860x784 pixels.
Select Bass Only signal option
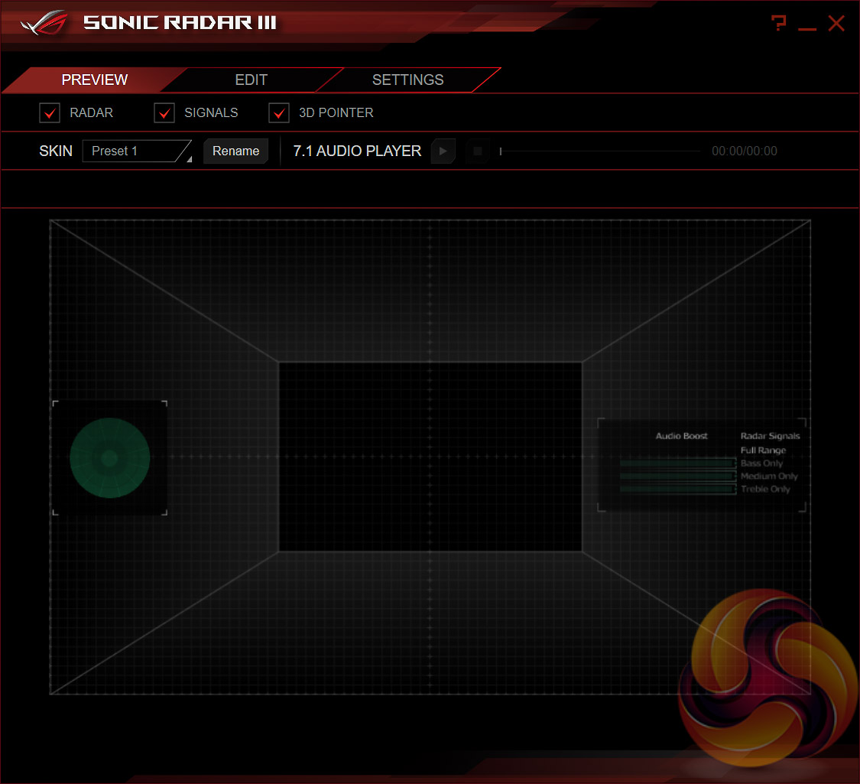761,464
